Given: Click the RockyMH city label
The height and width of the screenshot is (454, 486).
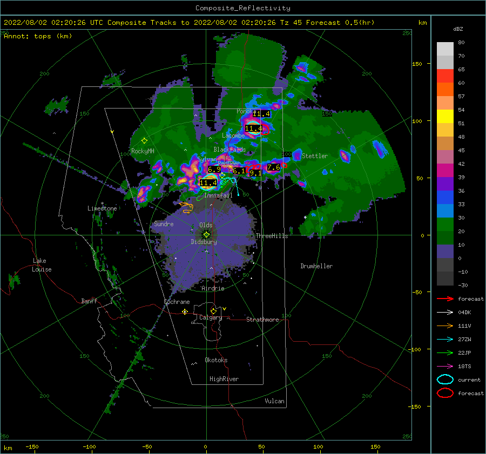Looking at the screenshot, I should (x=143, y=151).
